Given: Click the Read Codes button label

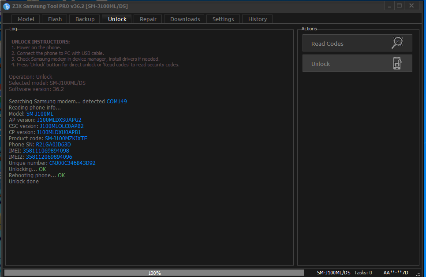Looking at the screenshot, I should pos(327,44).
